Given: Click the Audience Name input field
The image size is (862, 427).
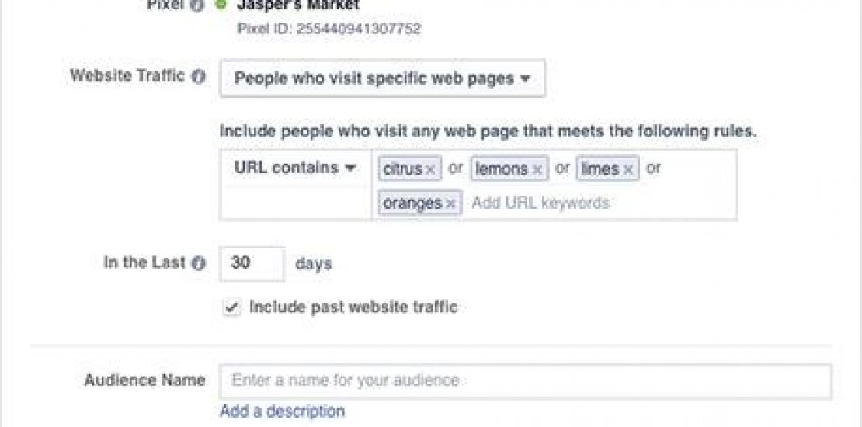Looking at the screenshot, I should 525,380.
